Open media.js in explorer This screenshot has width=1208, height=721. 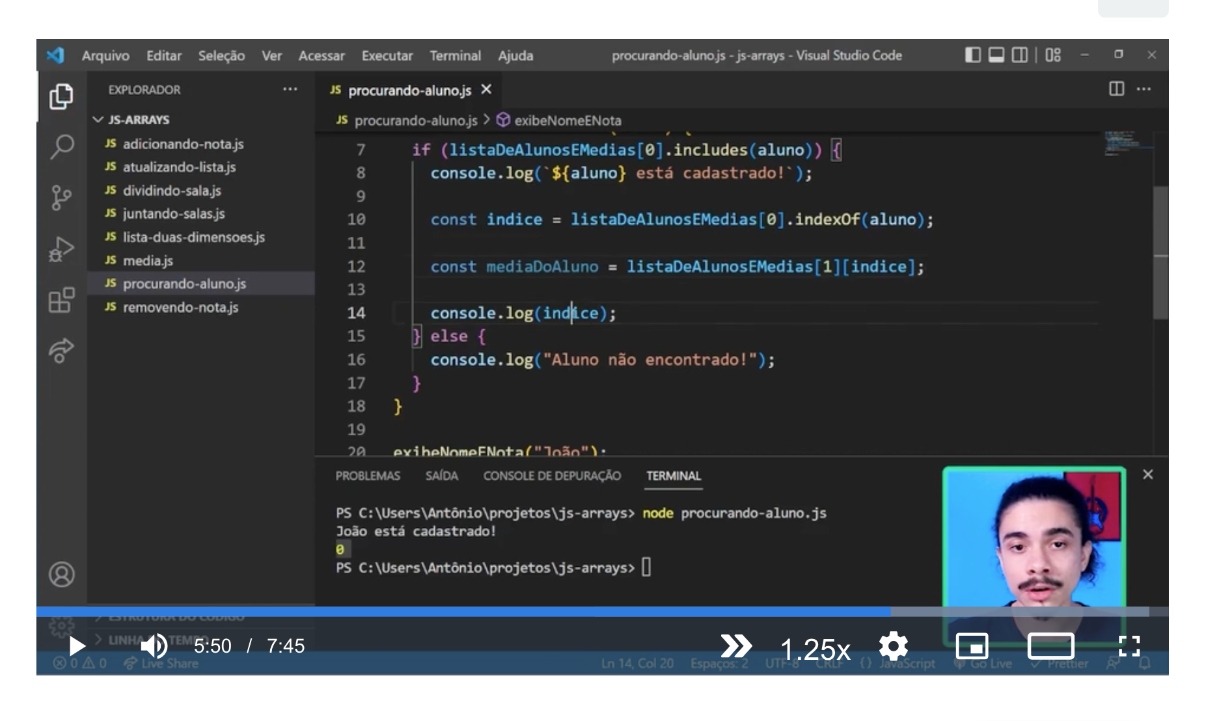tap(202, 260)
